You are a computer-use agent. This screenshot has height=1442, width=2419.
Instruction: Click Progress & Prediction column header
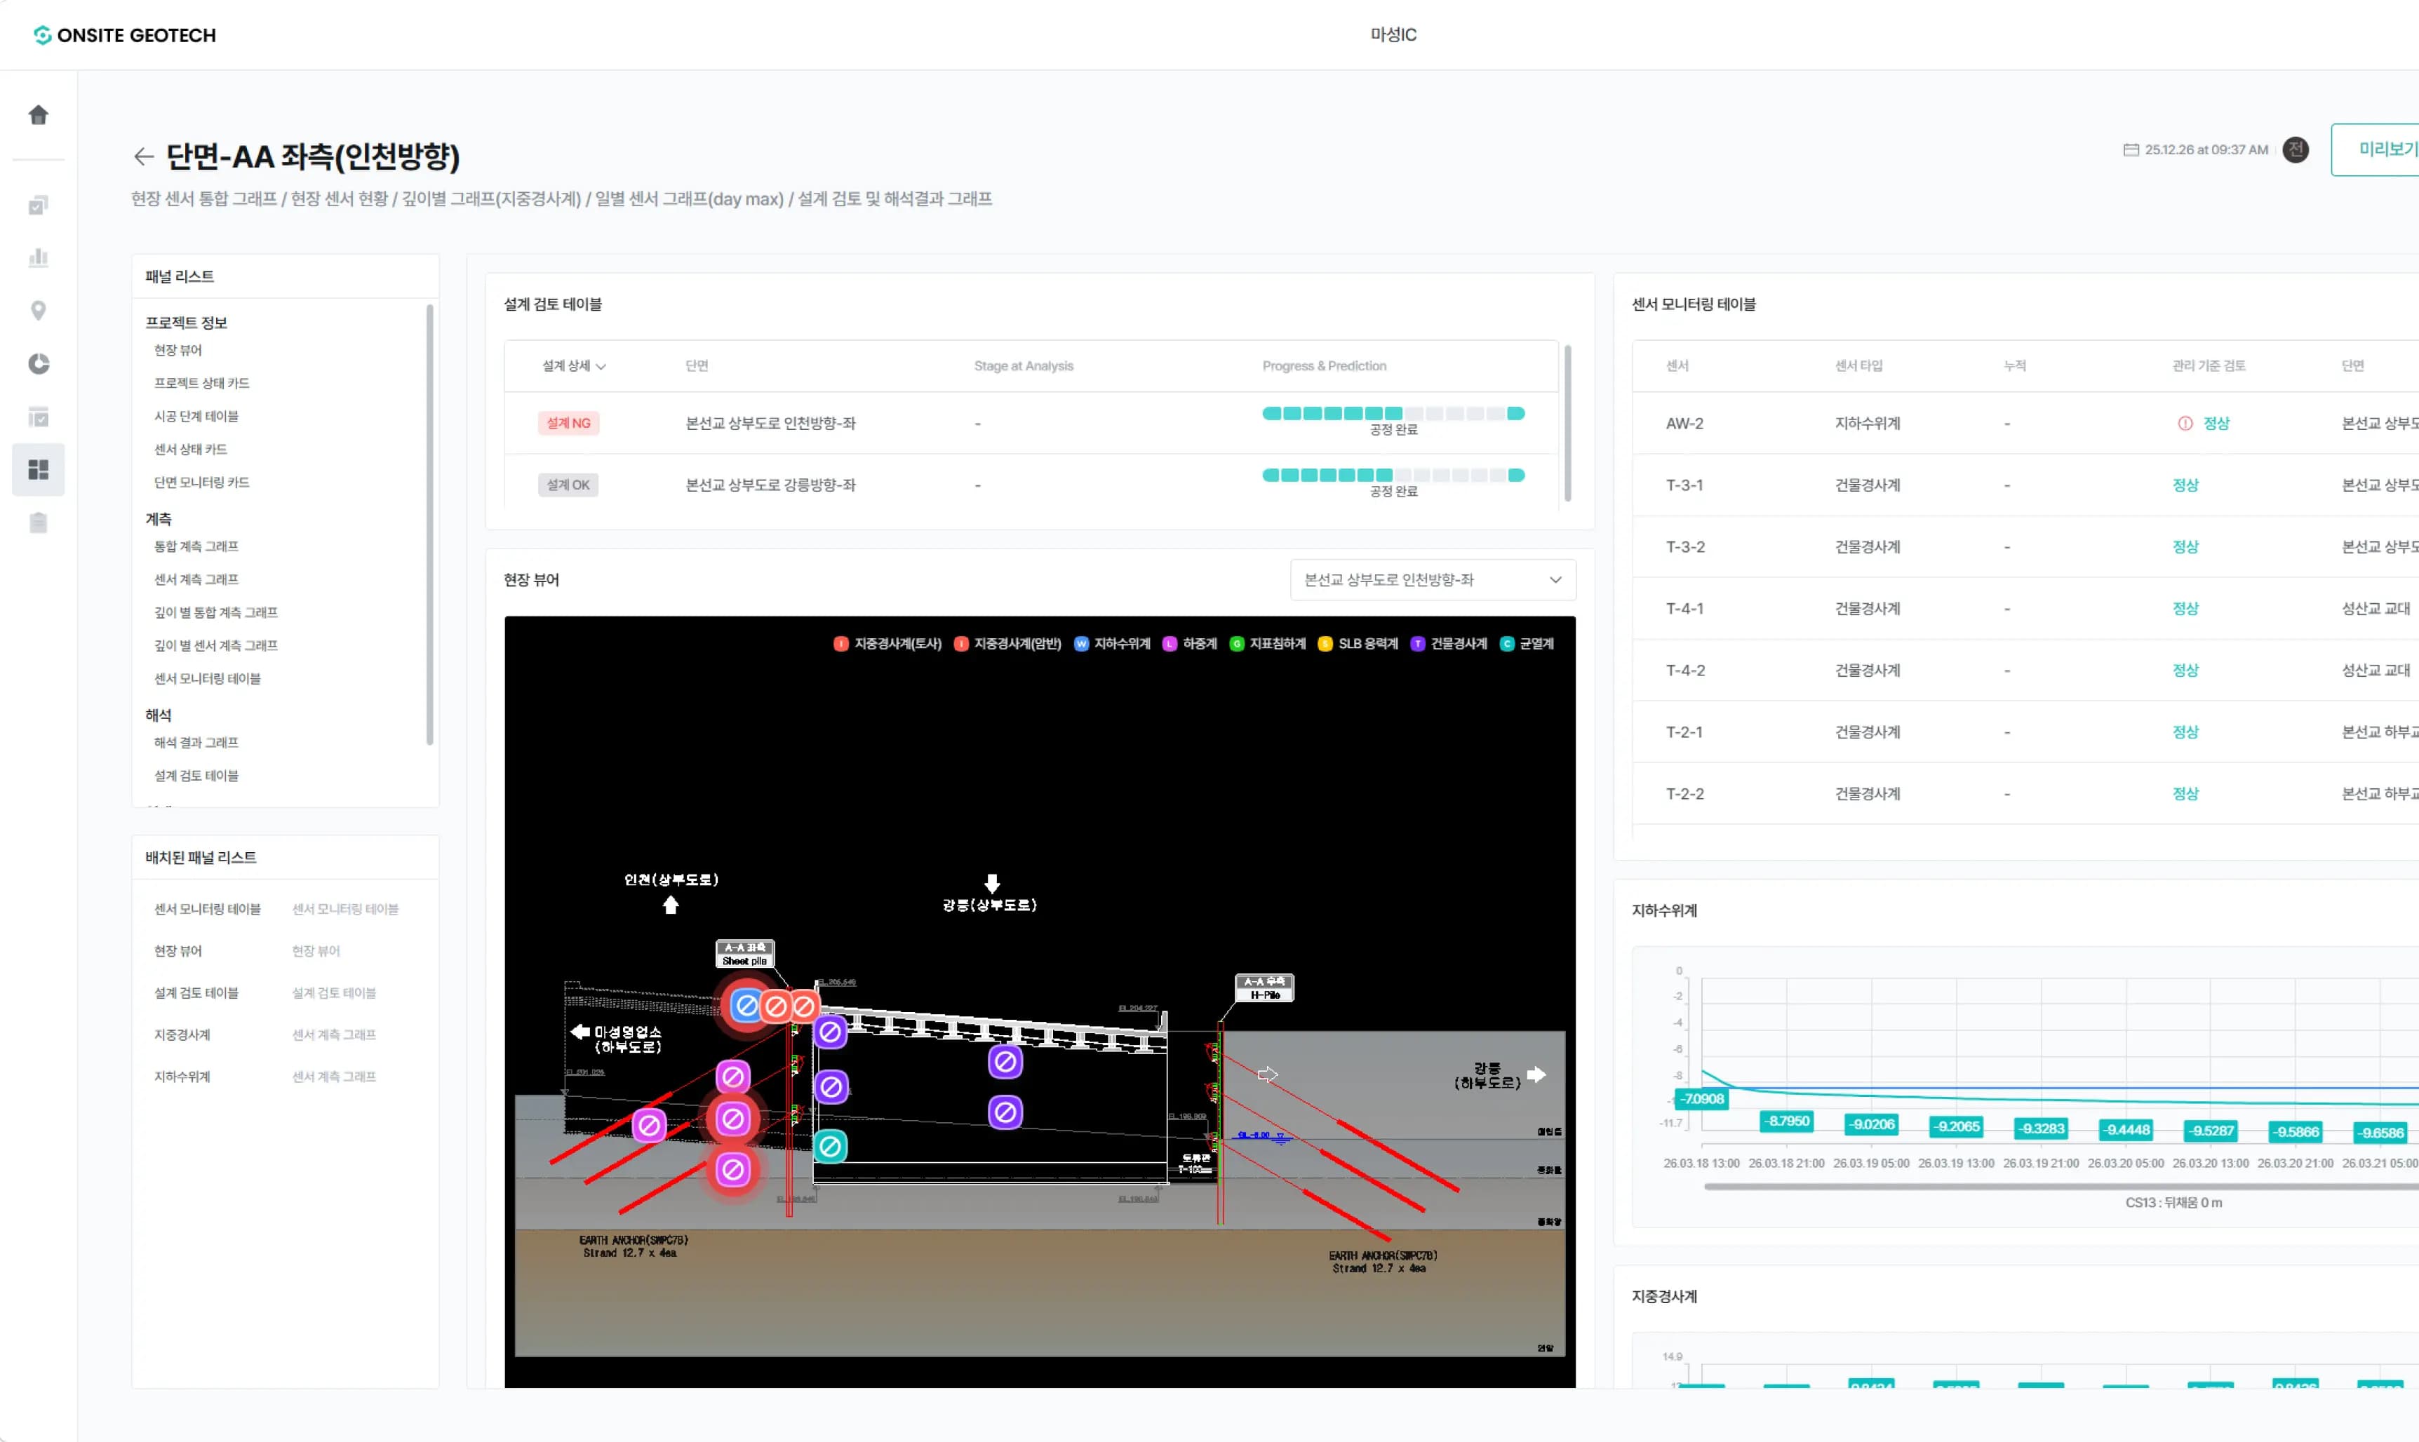point(1324,366)
